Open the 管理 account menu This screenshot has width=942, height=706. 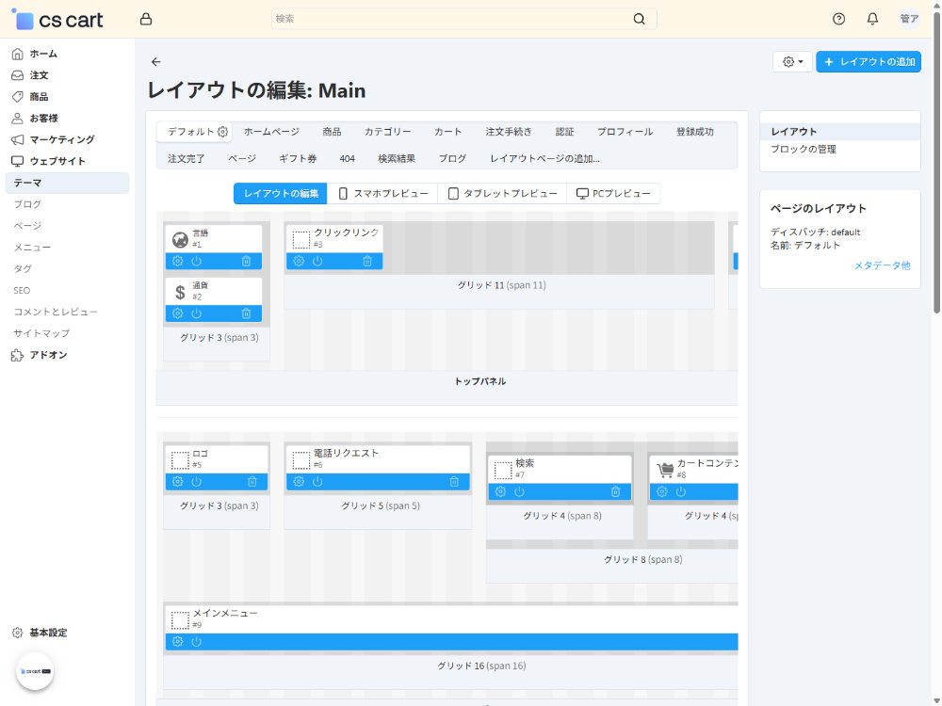tap(907, 18)
